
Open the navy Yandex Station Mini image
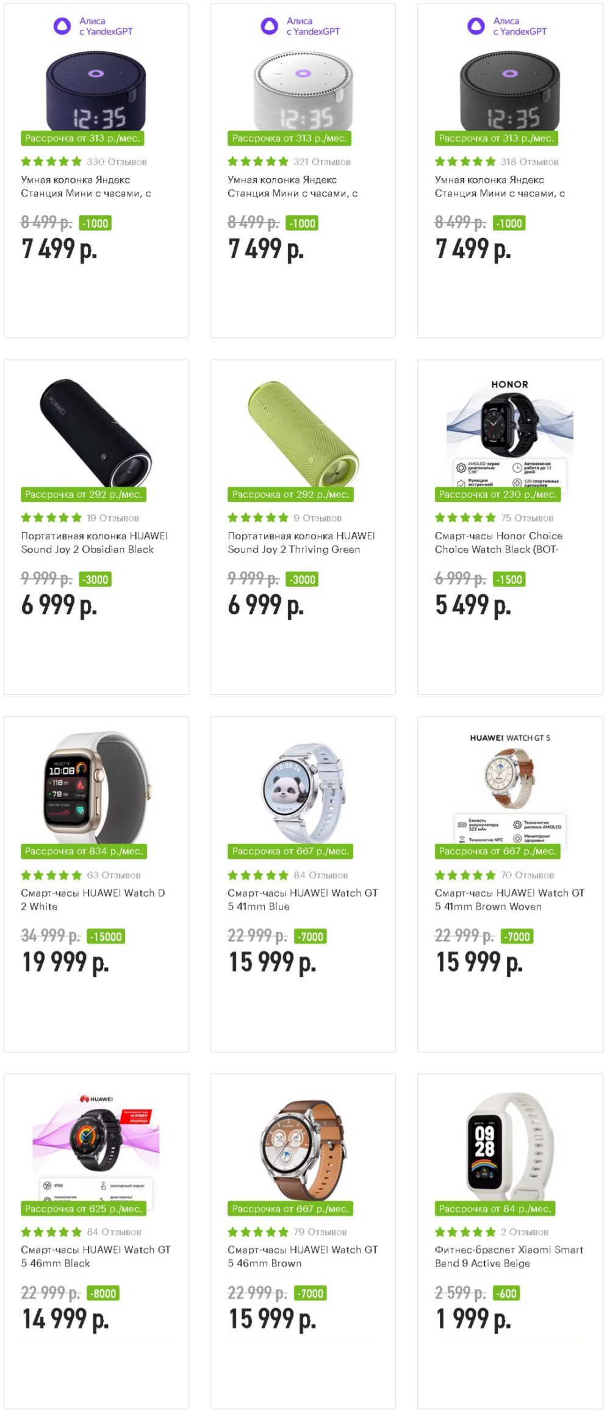coord(96,90)
